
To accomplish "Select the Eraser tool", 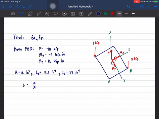I will (30, 14).
